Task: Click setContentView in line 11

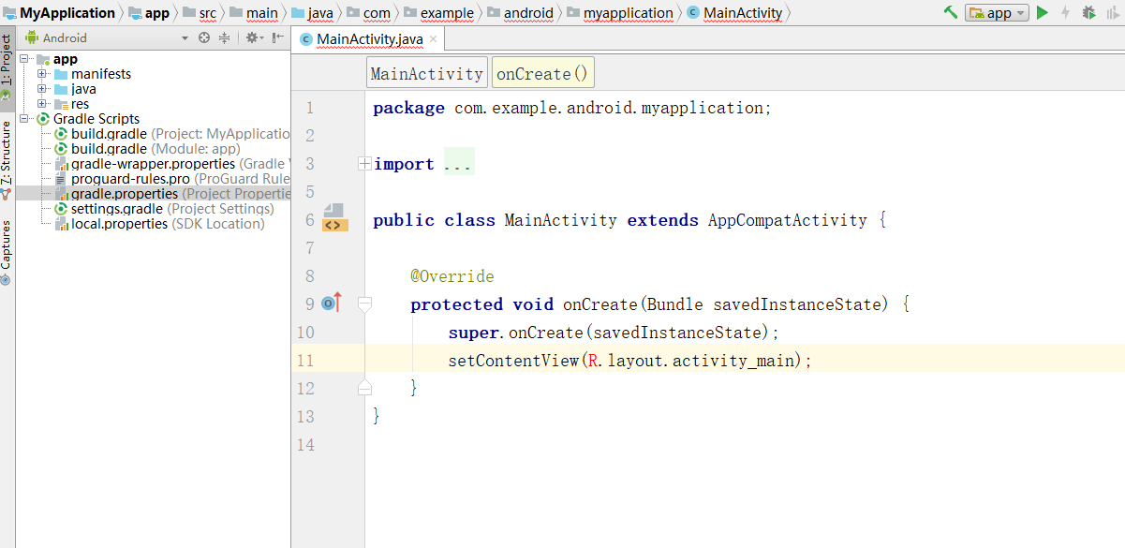Action: (x=513, y=361)
